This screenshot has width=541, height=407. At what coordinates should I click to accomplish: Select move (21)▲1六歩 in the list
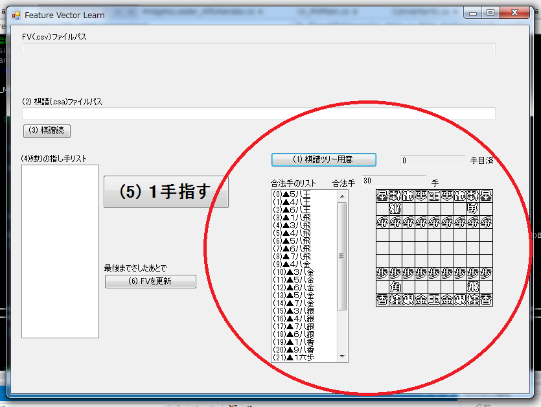pos(294,357)
